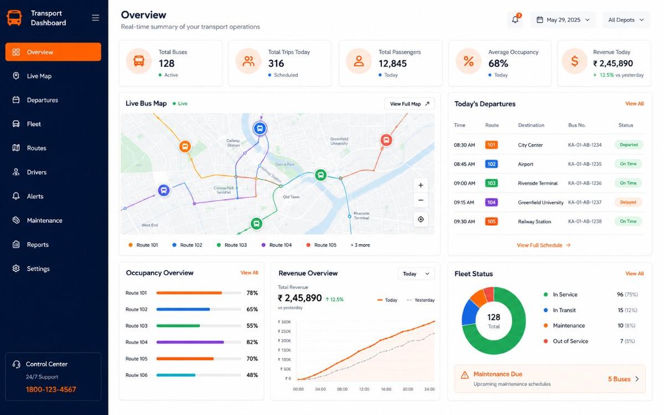664x415 pixels.
Task: Select the green bus marker near Old Town
Action: click(320, 175)
